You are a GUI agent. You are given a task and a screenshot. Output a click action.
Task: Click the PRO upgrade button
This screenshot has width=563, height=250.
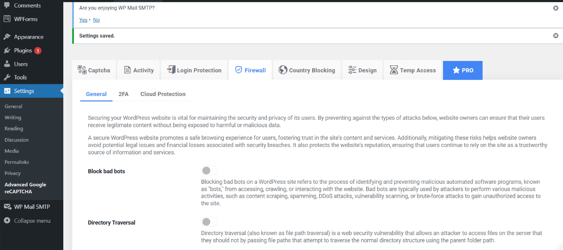coord(462,70)
